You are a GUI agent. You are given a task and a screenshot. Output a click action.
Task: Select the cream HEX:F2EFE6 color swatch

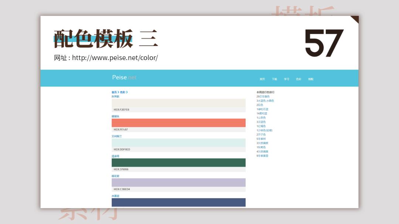coord(179,104)
